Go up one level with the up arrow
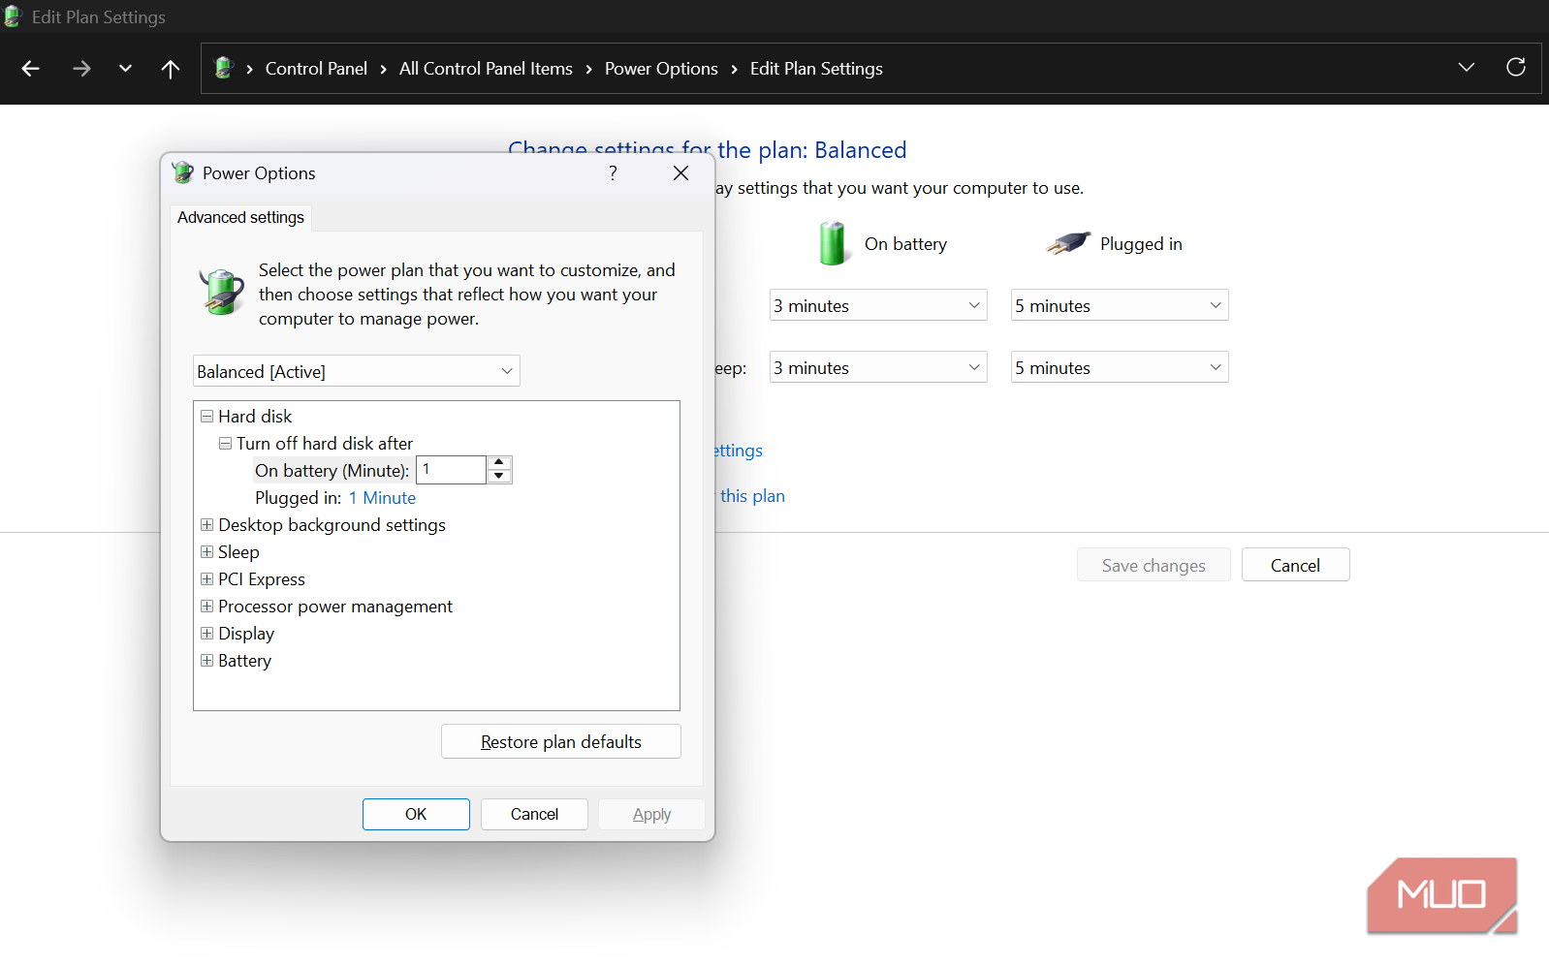This screenshot has height=966, width=1549. coord(171,69)
